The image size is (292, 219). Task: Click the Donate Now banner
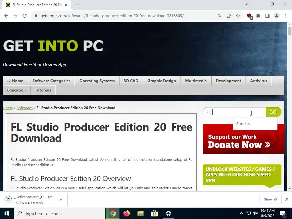click(x=244, y=139)
